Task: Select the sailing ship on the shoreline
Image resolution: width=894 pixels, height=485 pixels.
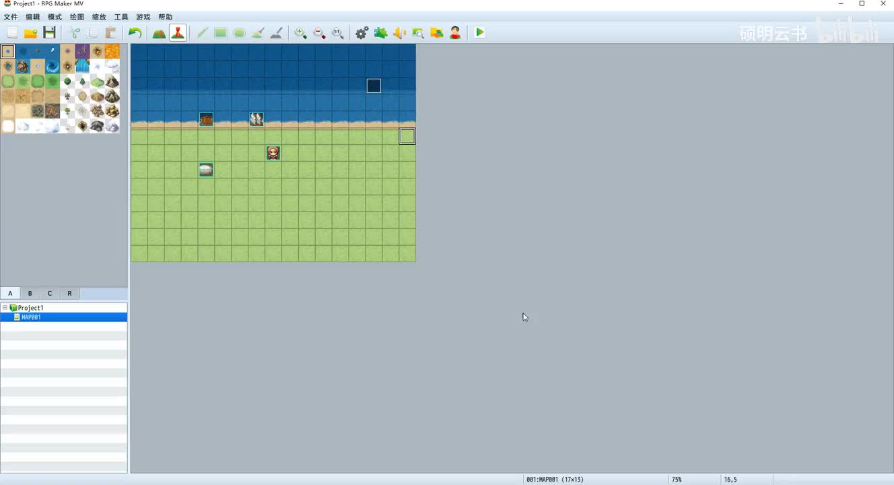Action: [x=256, y=119]
